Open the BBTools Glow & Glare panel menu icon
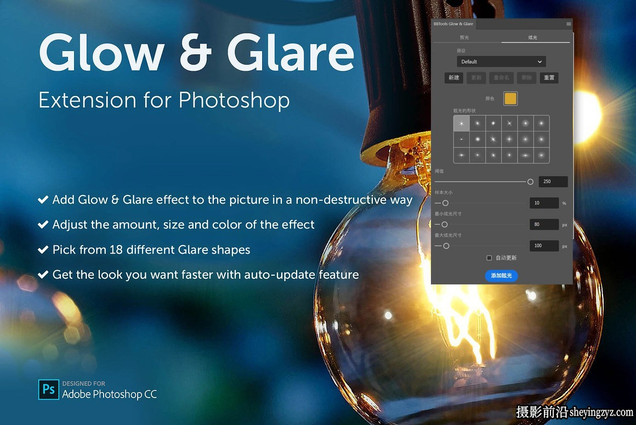The width and height of the screenshot is (636, 425). [x=568, y=24]
